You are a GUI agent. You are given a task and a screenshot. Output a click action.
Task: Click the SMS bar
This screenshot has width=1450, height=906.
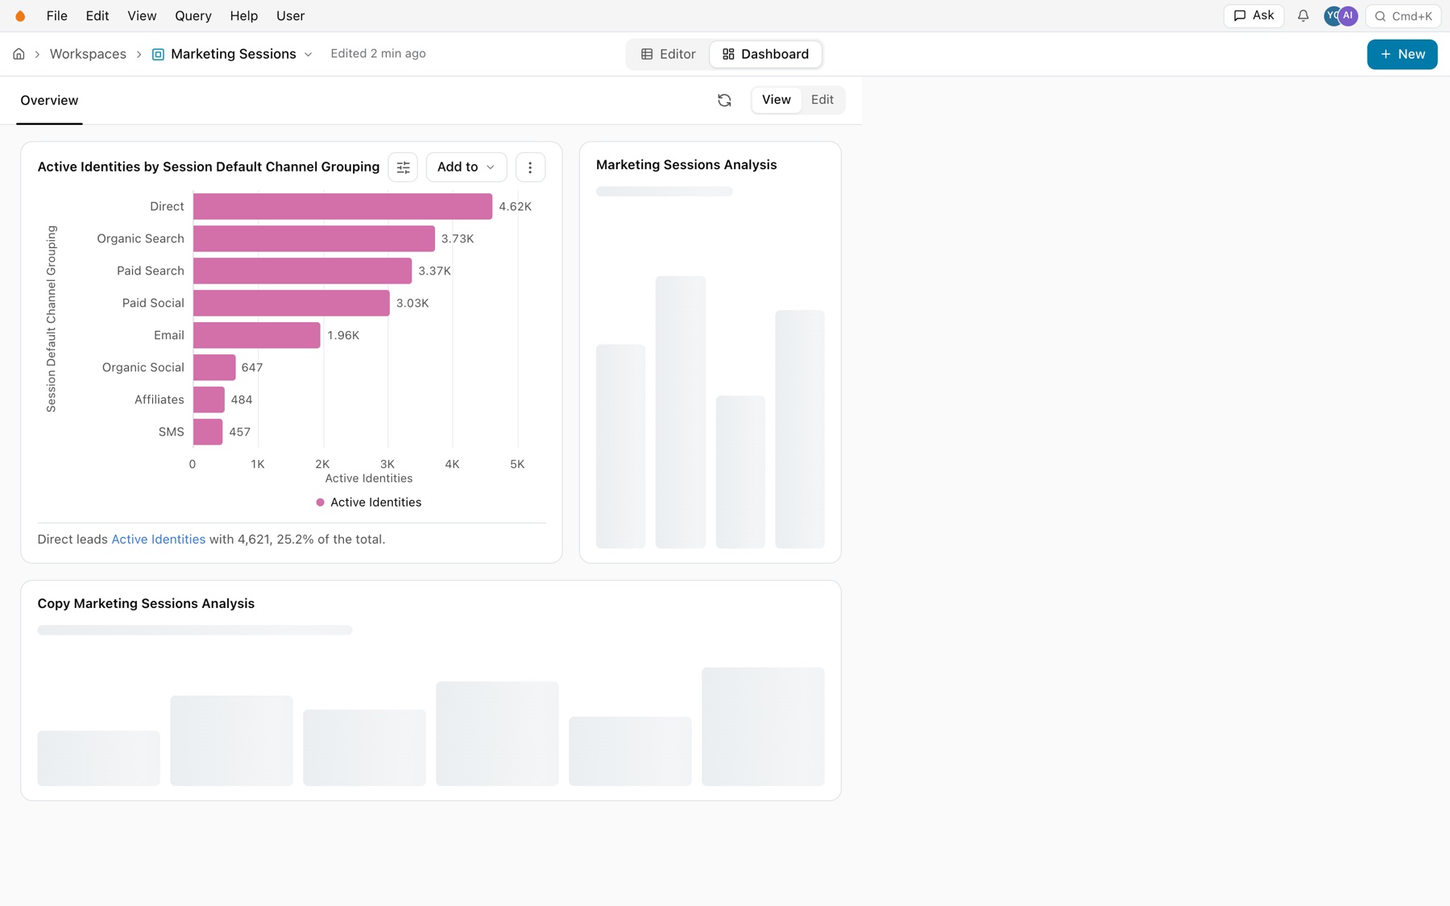(x=208, y=432)
